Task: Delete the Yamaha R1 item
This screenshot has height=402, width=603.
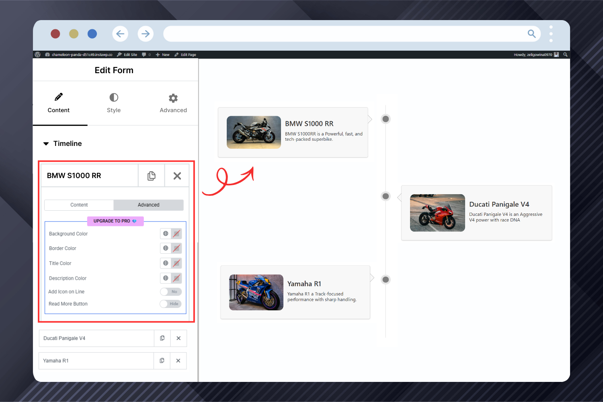Action: tap(178, 361)
